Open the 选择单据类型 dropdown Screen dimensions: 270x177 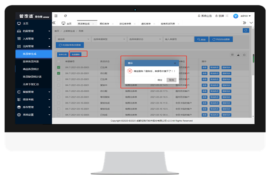(x=109, y=39)
